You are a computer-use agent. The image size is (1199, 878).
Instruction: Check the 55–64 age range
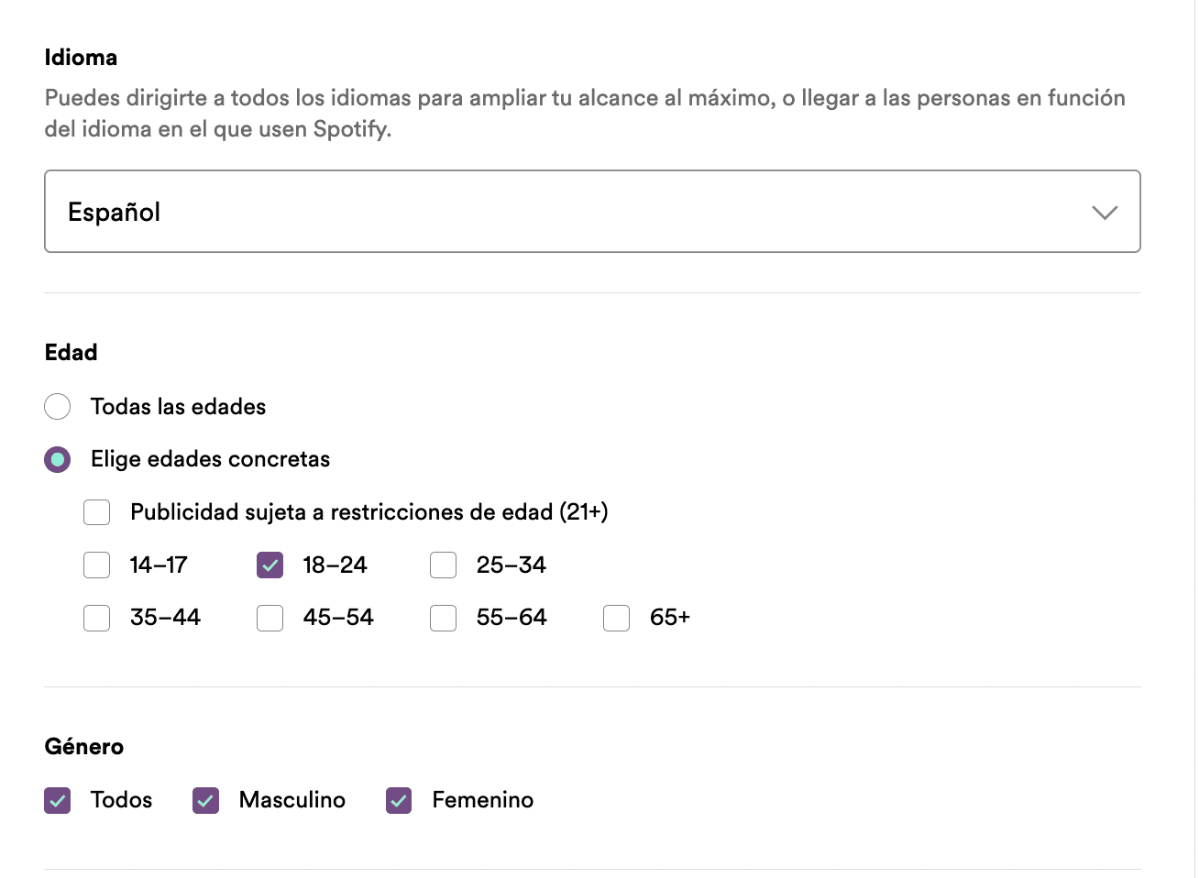pyautogui.click(x=443, y=618)
